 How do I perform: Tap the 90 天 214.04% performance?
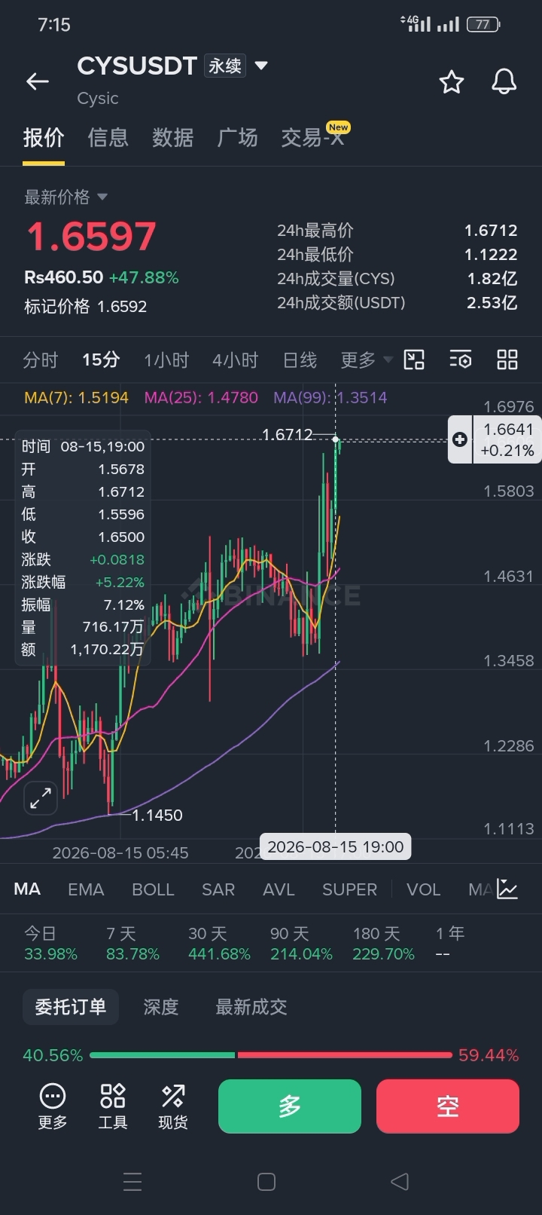click(301, 944)
